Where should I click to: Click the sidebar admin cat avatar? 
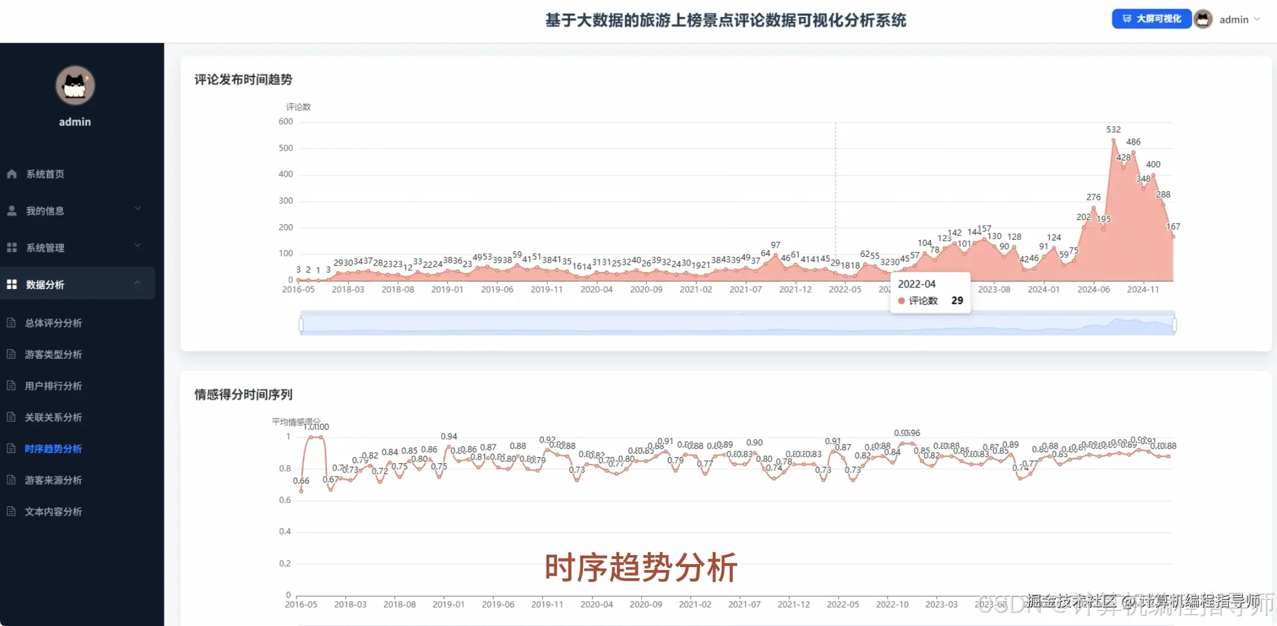pos(75,86)
